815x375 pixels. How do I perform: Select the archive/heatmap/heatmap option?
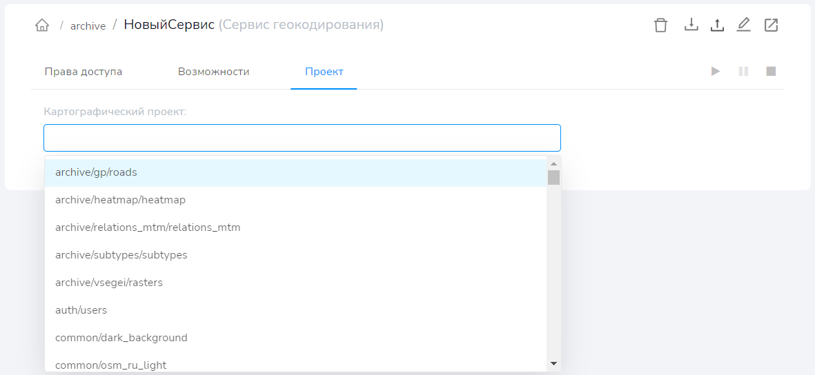pyautogui.click(x=120, y=200)
